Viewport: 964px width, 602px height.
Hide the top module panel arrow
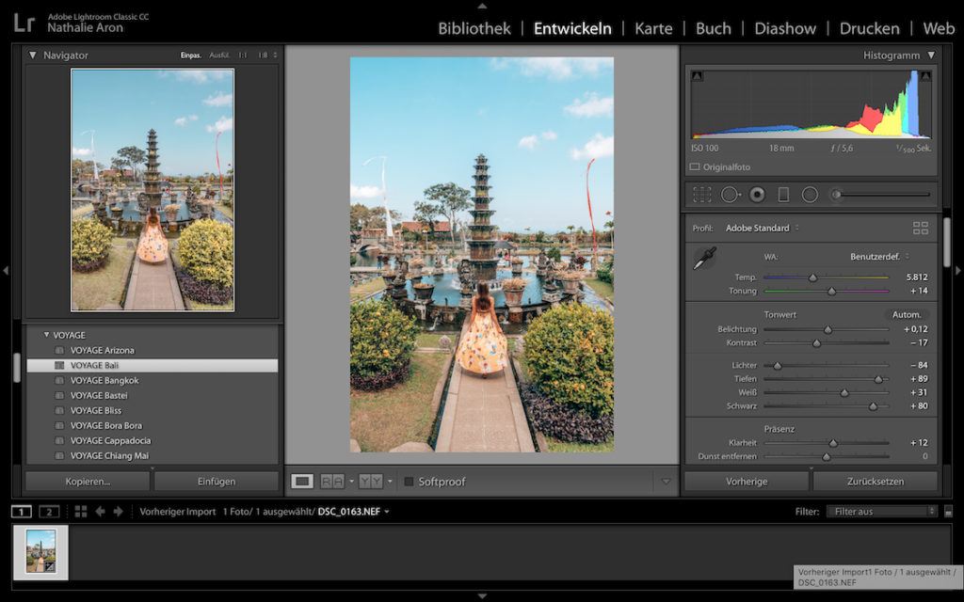(482, 6)
